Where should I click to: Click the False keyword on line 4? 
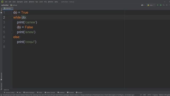29,27
